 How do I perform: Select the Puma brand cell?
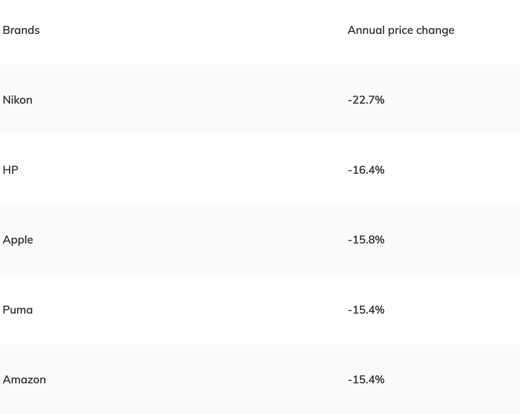[18, 310]
